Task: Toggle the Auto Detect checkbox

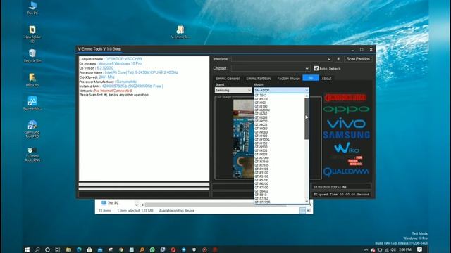Action: click(316, 68)
